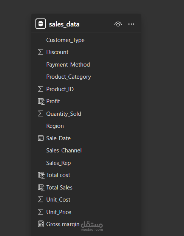Select the Quantity_Sold field
The image size is (184, 236).
point(63,114)
